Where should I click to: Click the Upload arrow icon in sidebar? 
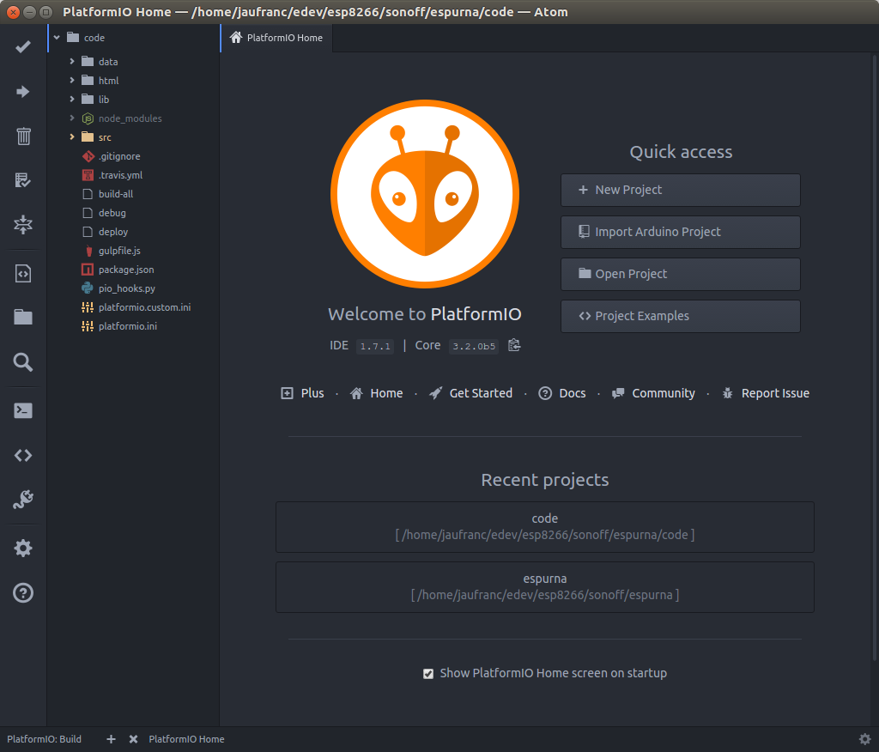point(23,91)
